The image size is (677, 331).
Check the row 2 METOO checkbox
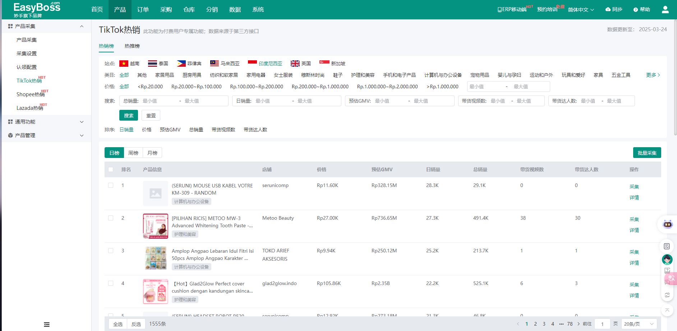111,218
